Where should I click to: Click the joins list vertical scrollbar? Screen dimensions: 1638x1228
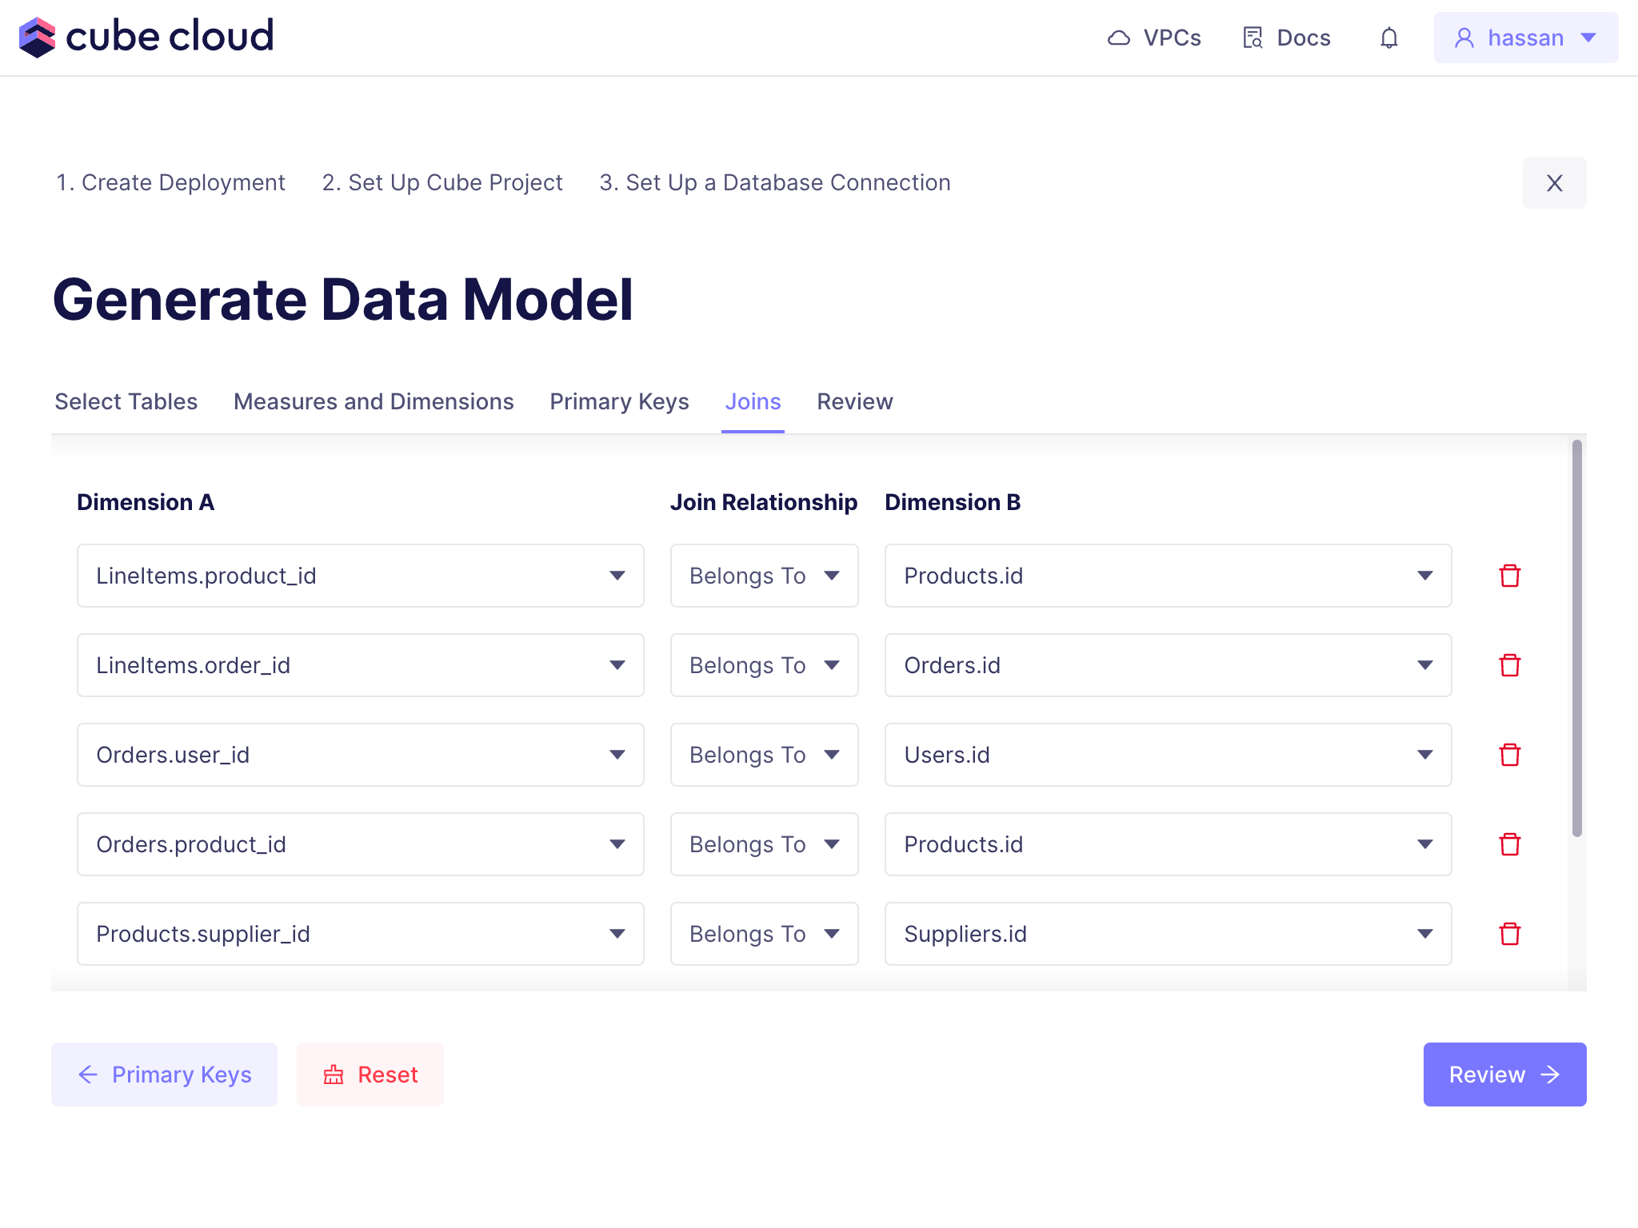(1577, 638)
